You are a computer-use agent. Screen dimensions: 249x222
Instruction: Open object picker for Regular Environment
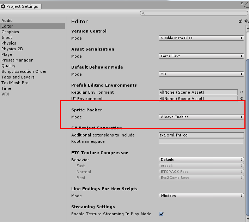pyautogui.click(x=242, y=92)
